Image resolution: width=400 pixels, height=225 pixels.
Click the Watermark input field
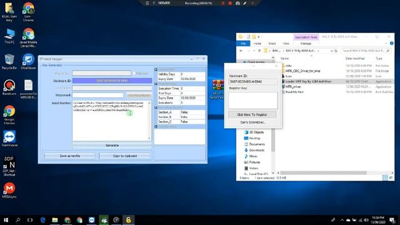tap(97, 95)
